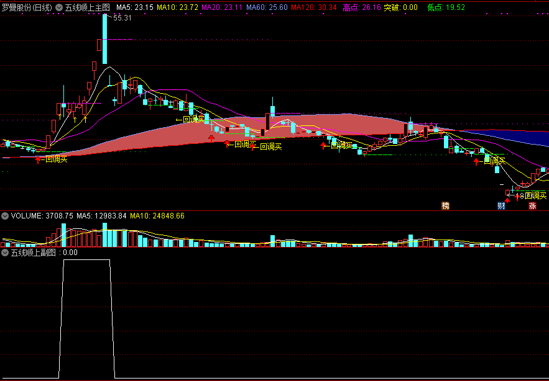Select the 五线顺上主图 indicator name
This screenshot has width=549, height=381.
point(88,7)
